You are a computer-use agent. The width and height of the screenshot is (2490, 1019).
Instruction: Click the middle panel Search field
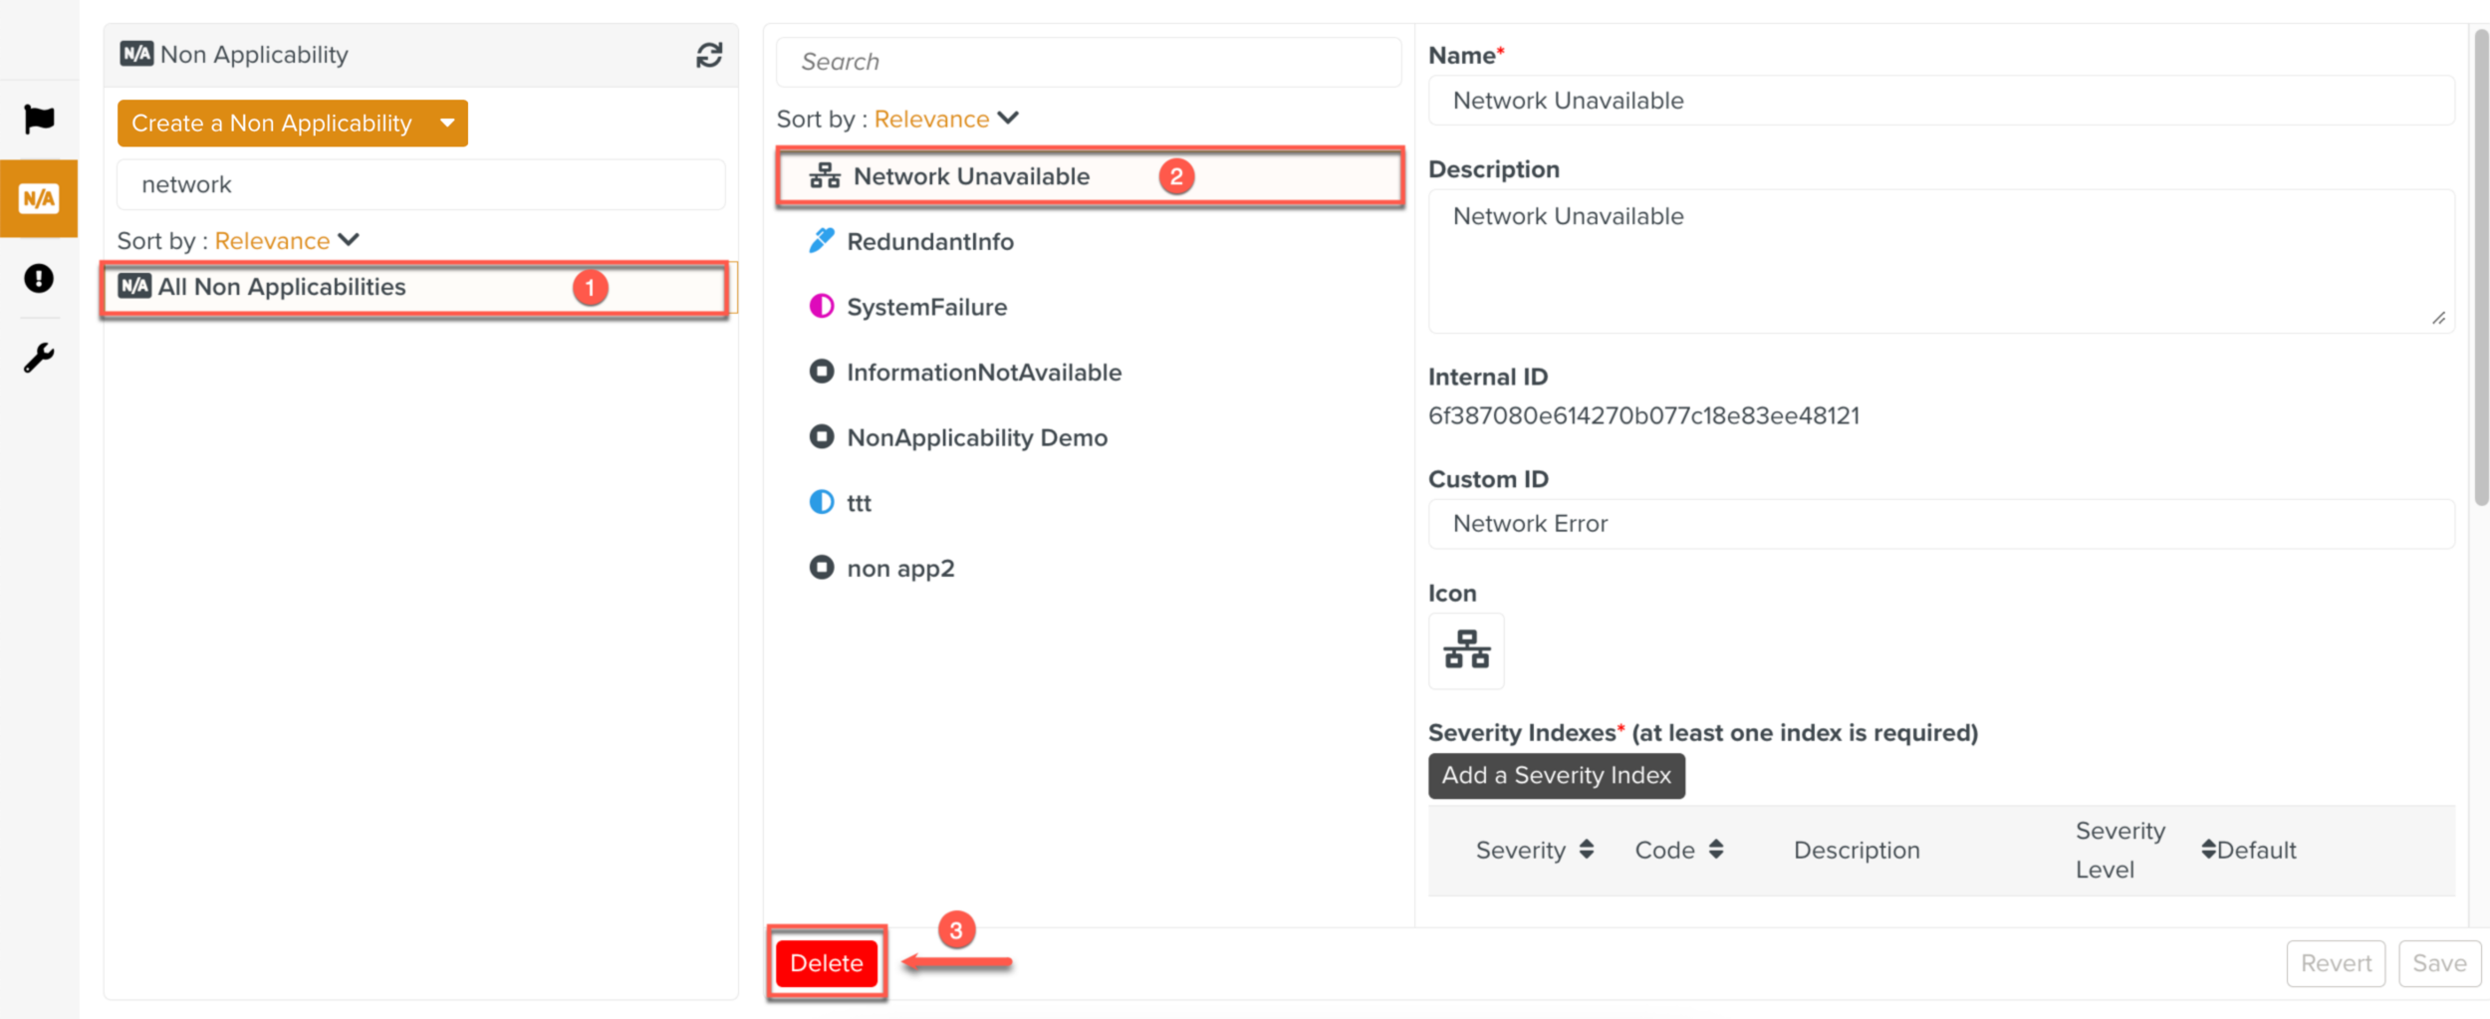point(1088,62)
